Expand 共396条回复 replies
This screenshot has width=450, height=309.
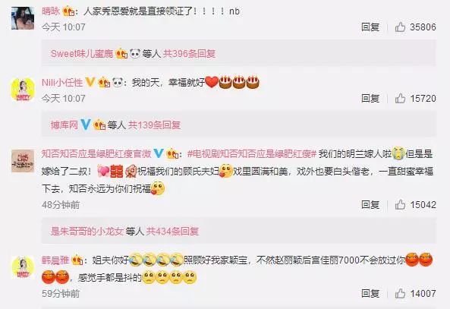click(189, 54)
